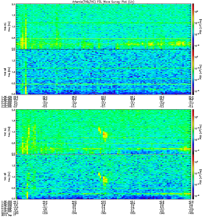Viewport: 204px width, 217px height.
Task: Select the THB B∥ panel color bar
Action: (193, 72)
